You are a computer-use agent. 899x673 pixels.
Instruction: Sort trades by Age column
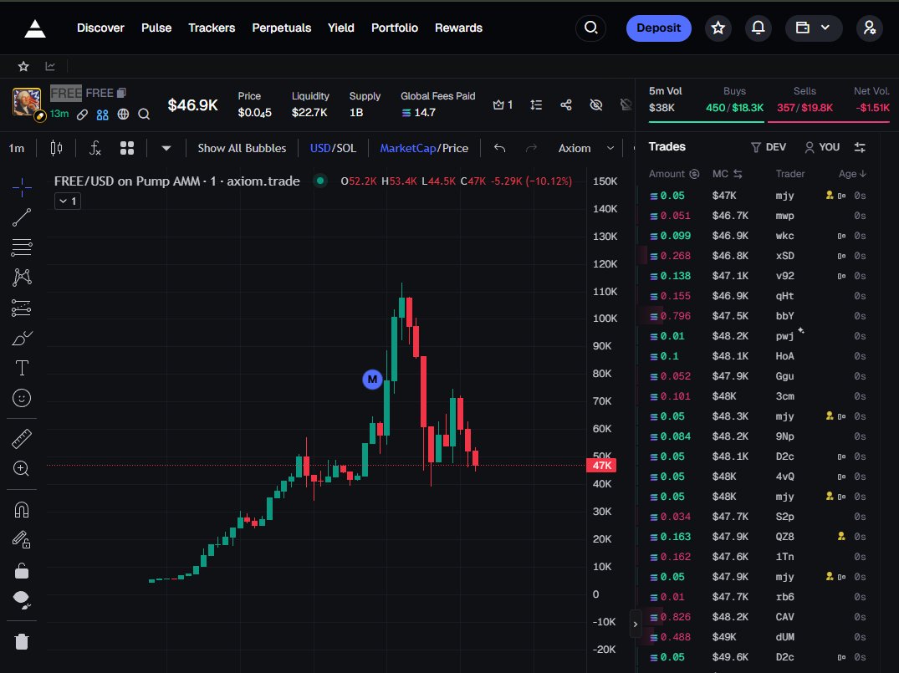pos(852,174)
